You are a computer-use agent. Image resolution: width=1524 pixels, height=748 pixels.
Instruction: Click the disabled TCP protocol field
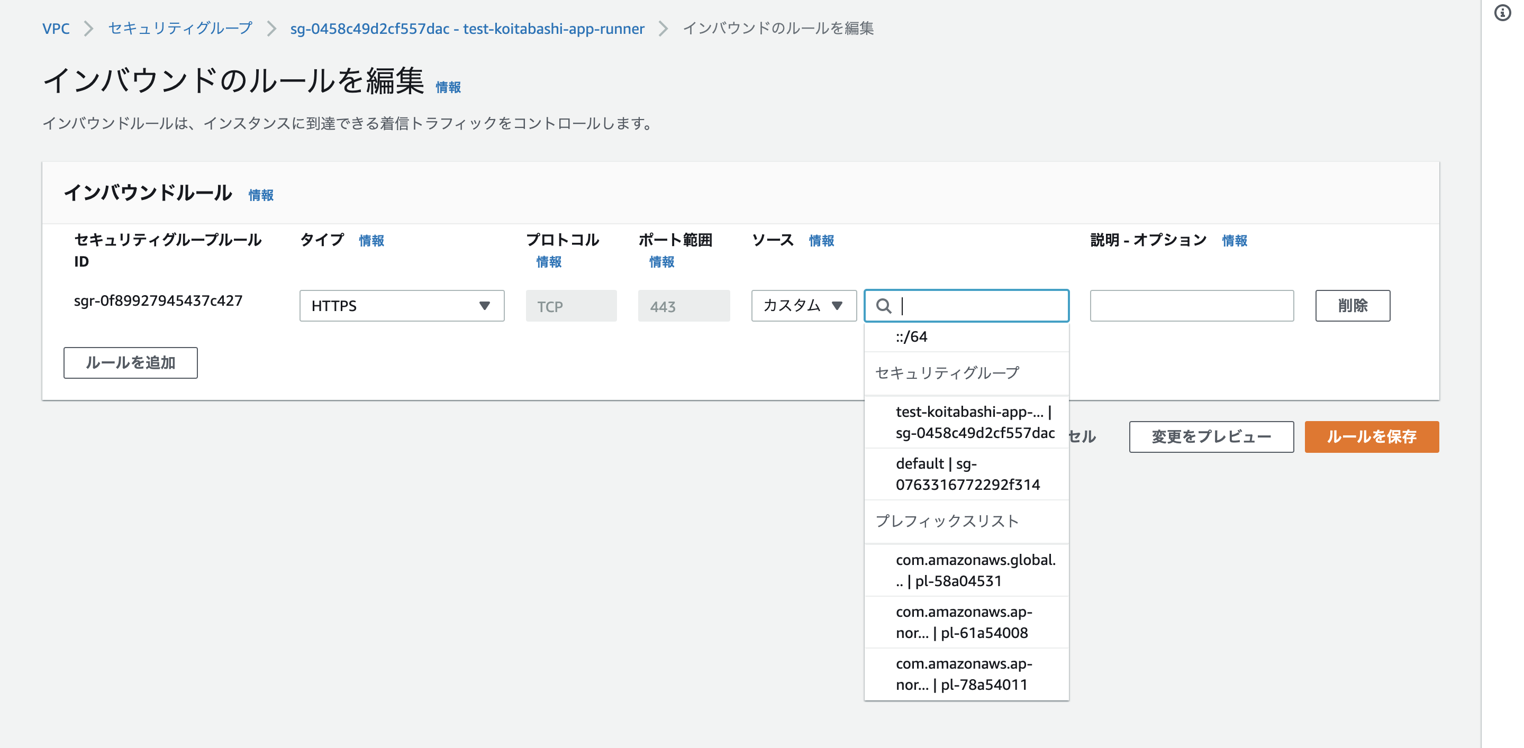(571, 306)
